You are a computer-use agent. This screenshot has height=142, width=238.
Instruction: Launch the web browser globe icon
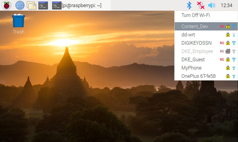tap(20, 5)
